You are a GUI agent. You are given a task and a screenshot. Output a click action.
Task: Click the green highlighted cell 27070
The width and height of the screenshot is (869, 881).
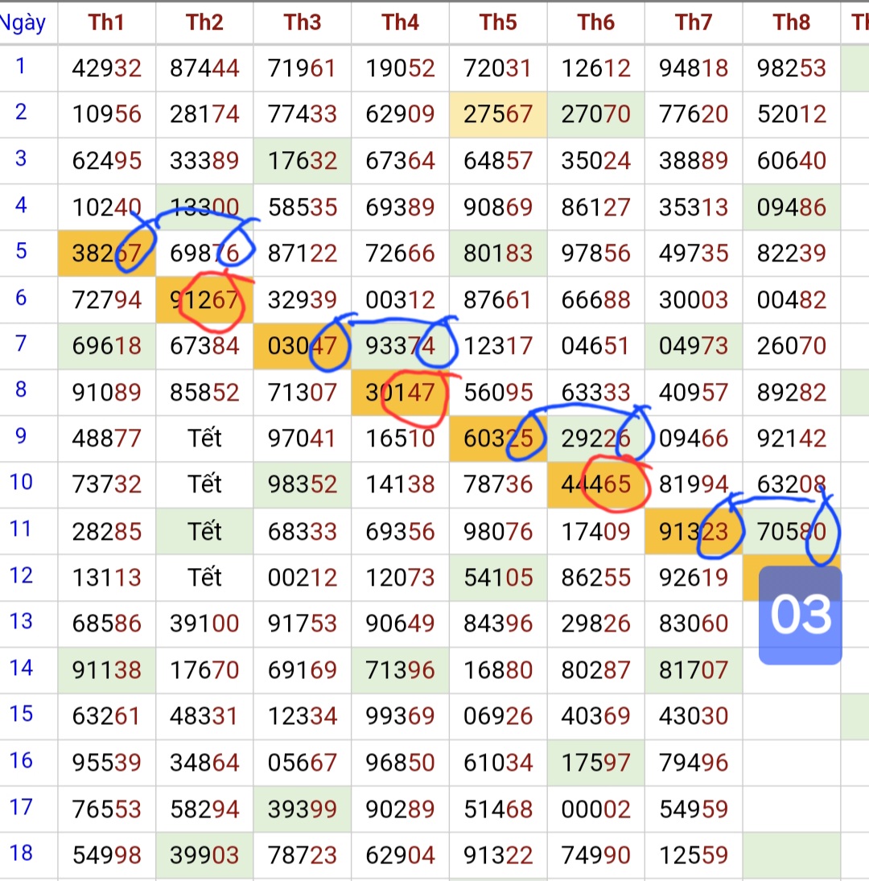(x=595, y=114)
